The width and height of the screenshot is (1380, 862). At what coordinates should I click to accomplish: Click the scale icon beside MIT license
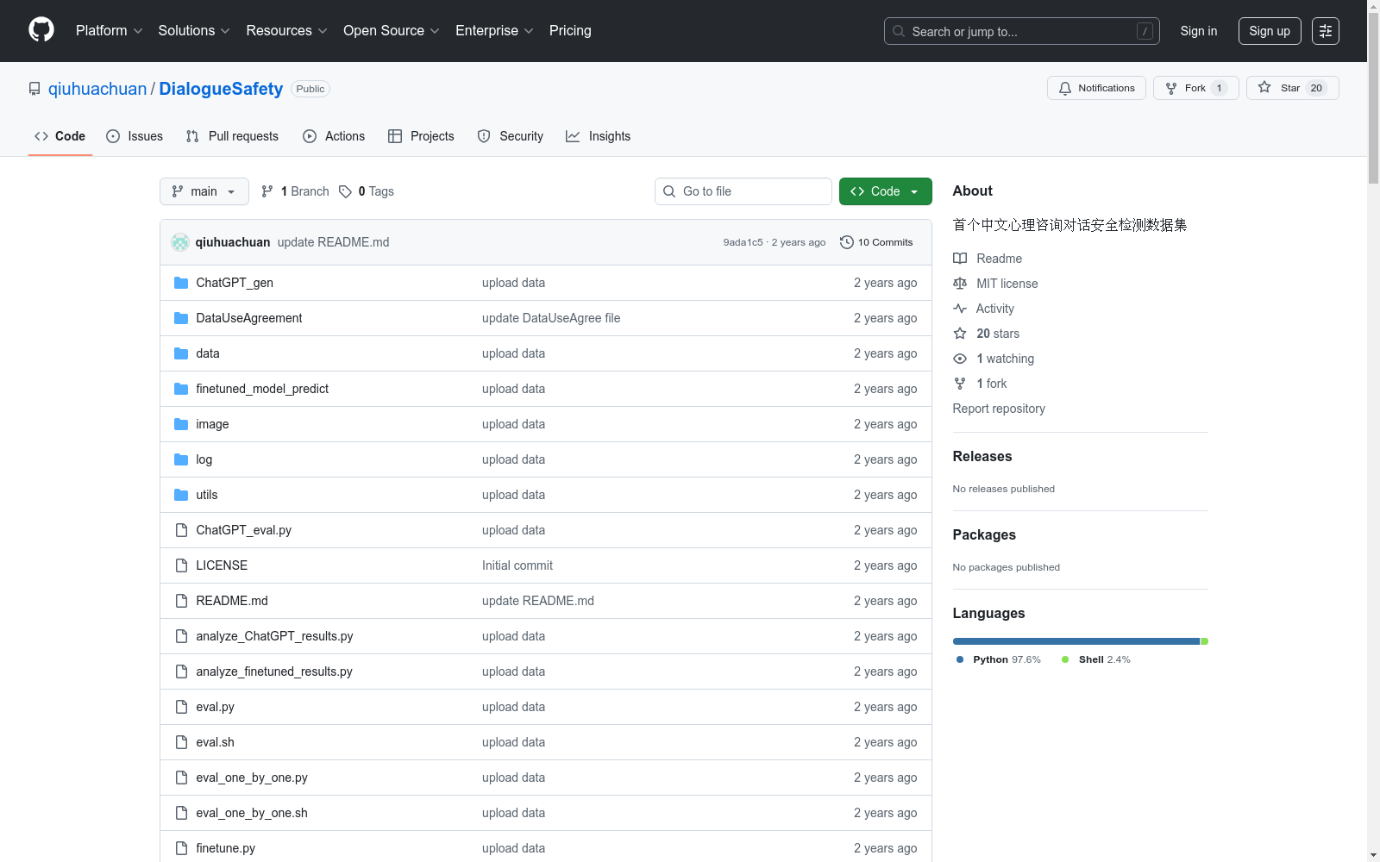pos(960,284)
